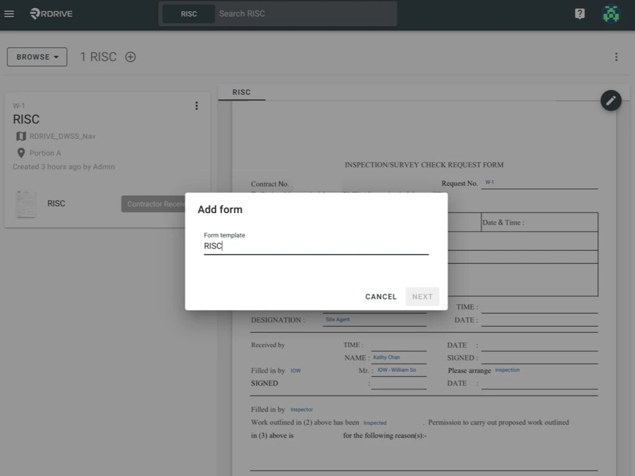The height and width of the screenshot is (476, 635).
Task: Open the RISC form thumbnail preview
Action: [25, 203]
